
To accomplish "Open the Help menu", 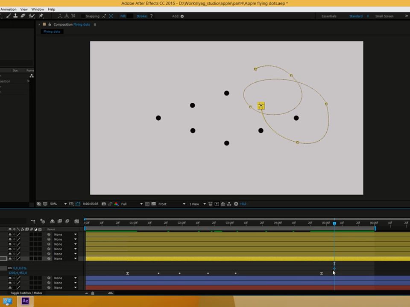I will click(x=52, y=9).
